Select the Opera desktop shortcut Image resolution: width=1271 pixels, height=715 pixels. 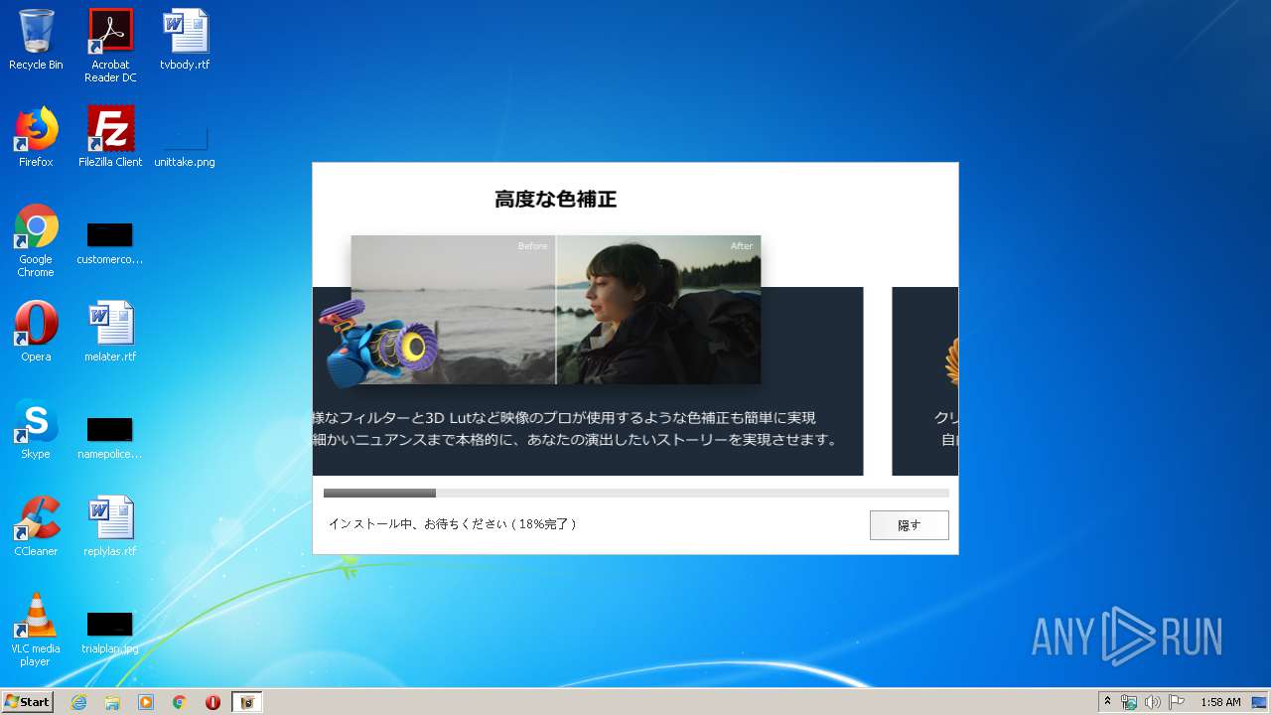(36, 332)
